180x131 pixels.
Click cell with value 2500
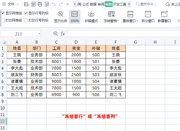pos(76,75)
